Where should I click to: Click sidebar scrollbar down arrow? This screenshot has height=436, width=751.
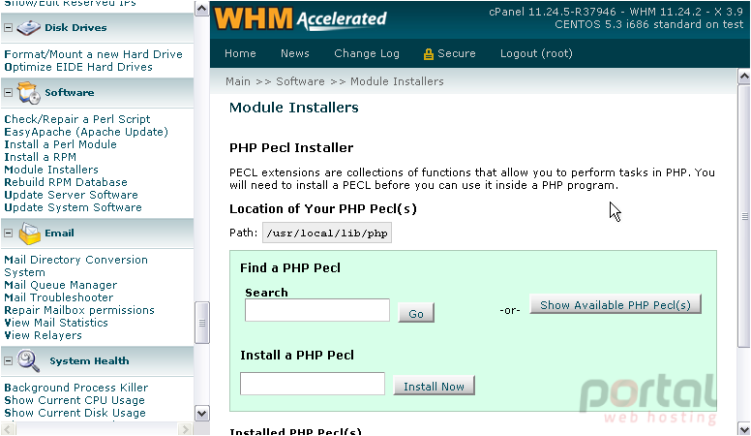201,413
